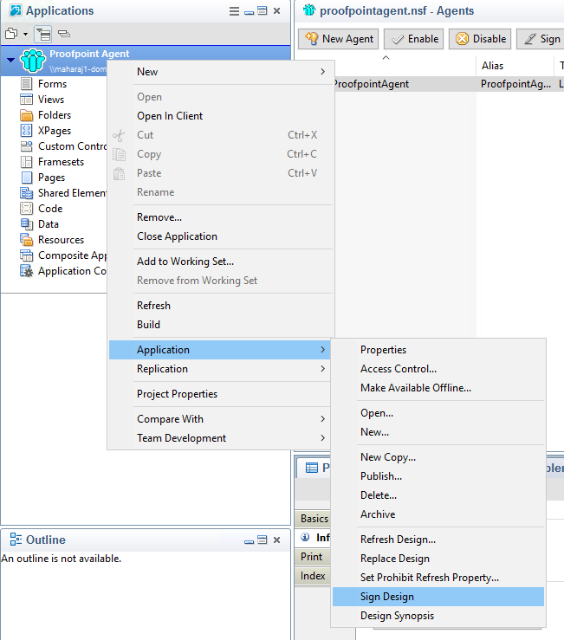Collapse the Proofpoint Agent tree node
Screen dimensions: 564x640
coord(10,60)
